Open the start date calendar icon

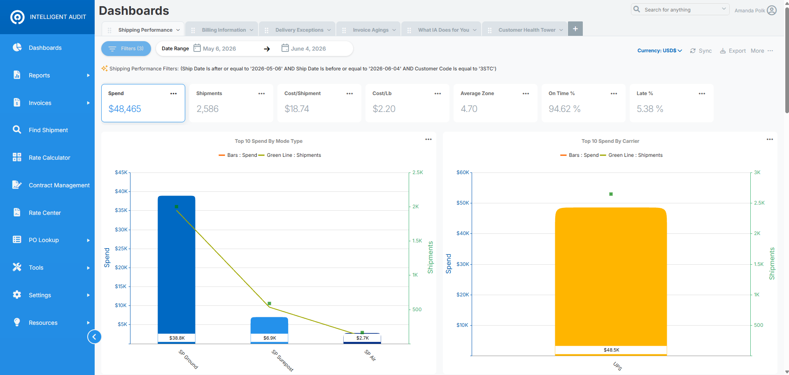click(x=197, y=48)
